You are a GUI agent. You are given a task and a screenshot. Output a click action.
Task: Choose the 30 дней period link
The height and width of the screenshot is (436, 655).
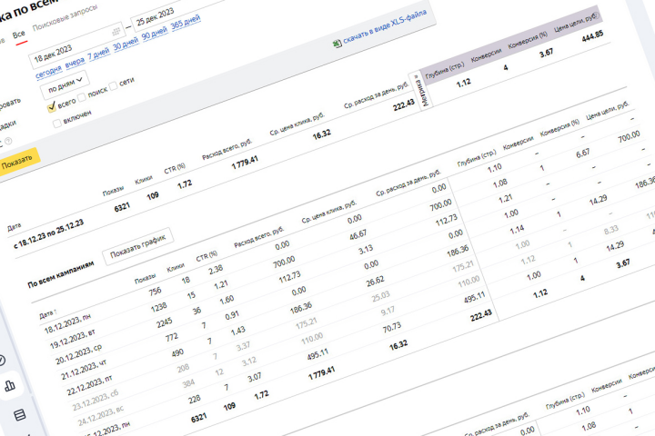click(126, 44)
